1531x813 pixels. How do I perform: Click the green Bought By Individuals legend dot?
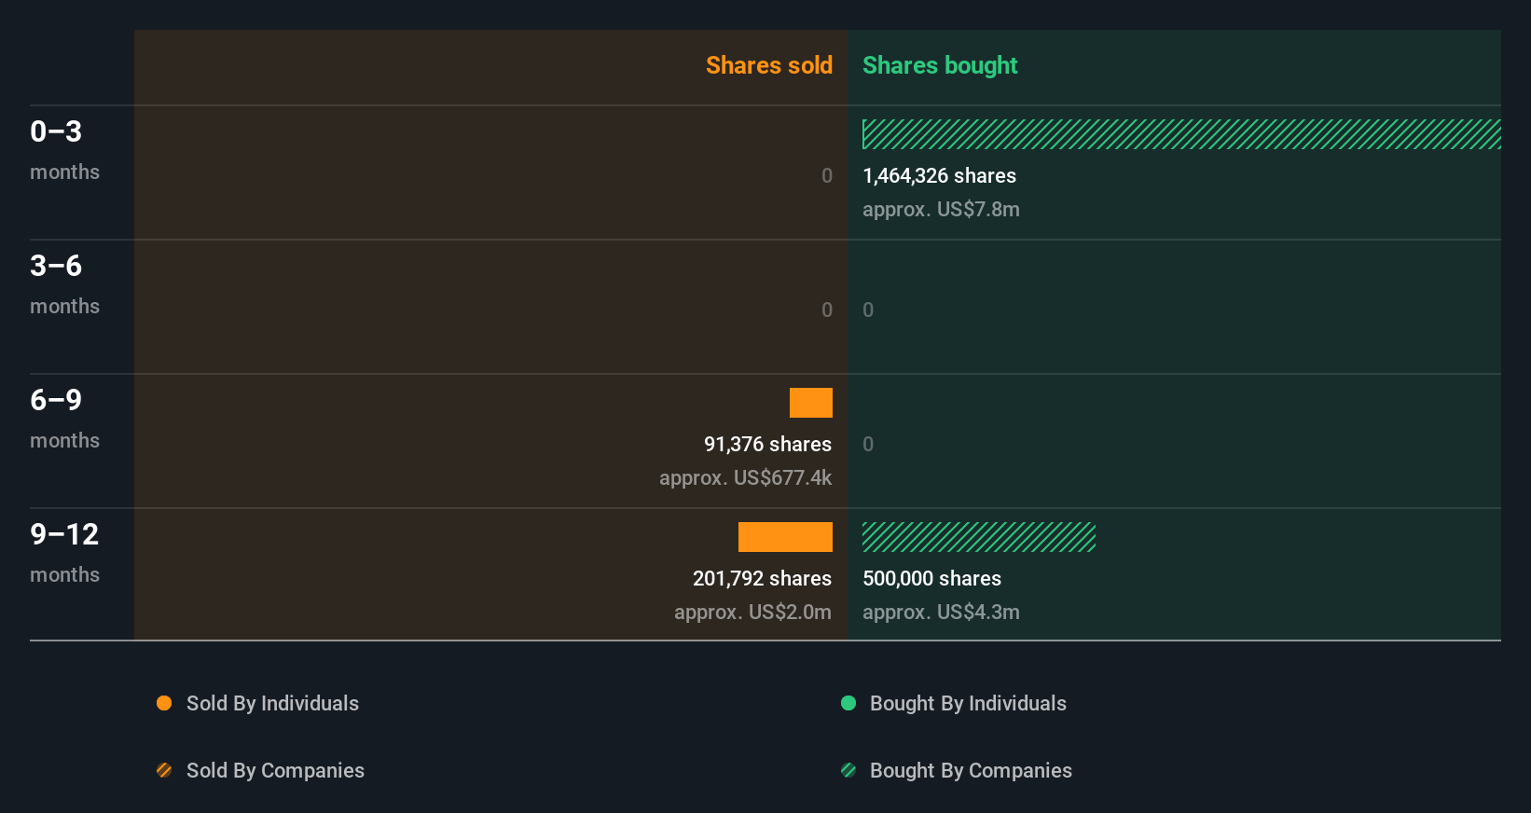pos(848,703)
